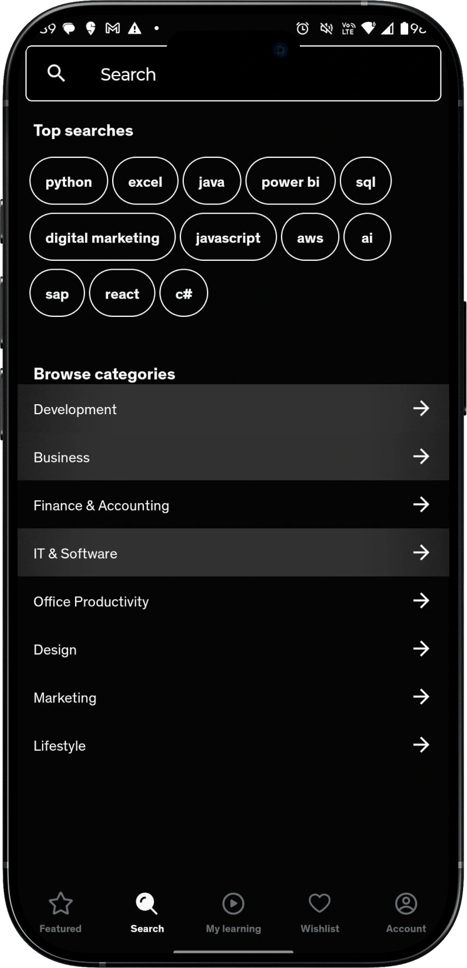The image size is (467, 968).
Task: Expand the Development category arrow
Action: coord(421,408)
